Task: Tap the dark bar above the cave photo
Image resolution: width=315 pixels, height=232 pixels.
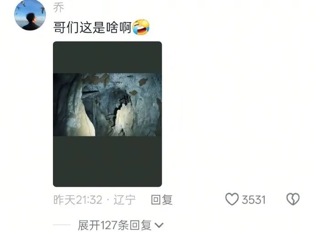Action: (107, 57)
